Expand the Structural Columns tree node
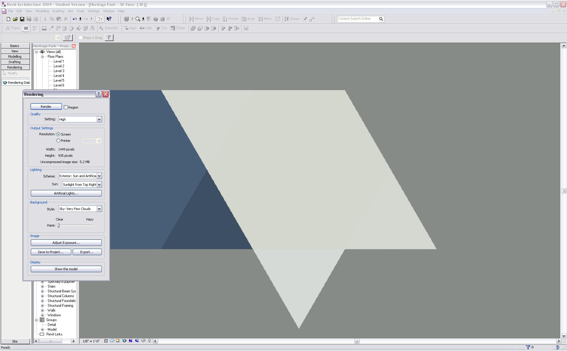The width and height of the screenshot is (567, 351). (43, 296)
